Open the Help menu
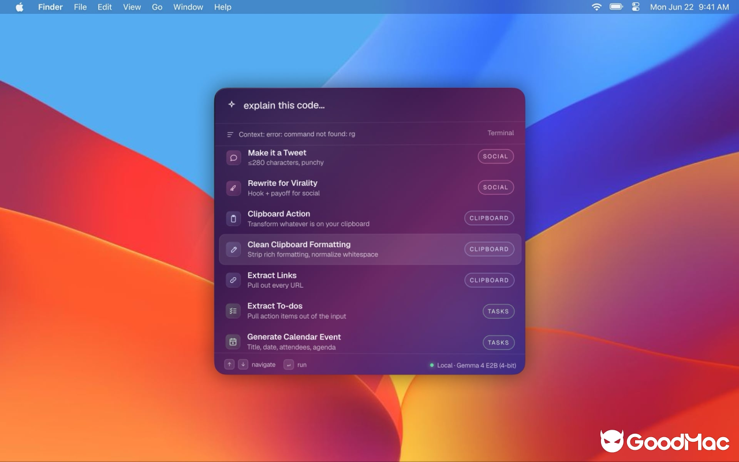The width and height of the screenshot is (739, 462). point(223,7)
